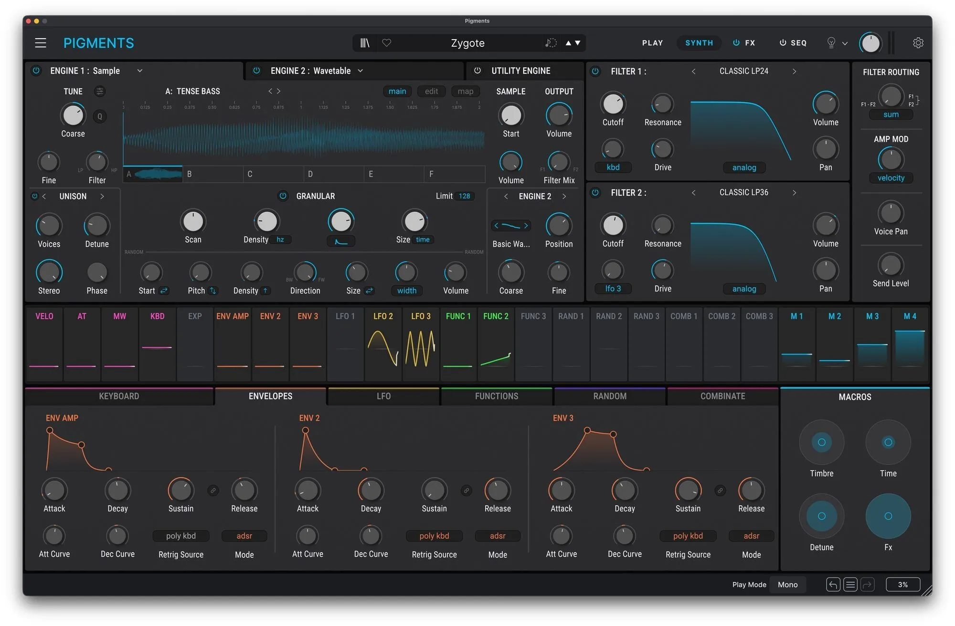
Task: Click the sample edit button
Action: 431,91
